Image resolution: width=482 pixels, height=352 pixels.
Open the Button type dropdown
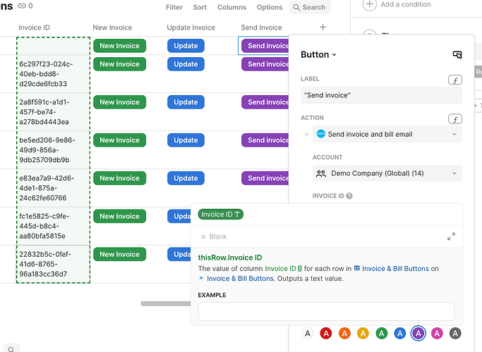[x=318, y=55]
